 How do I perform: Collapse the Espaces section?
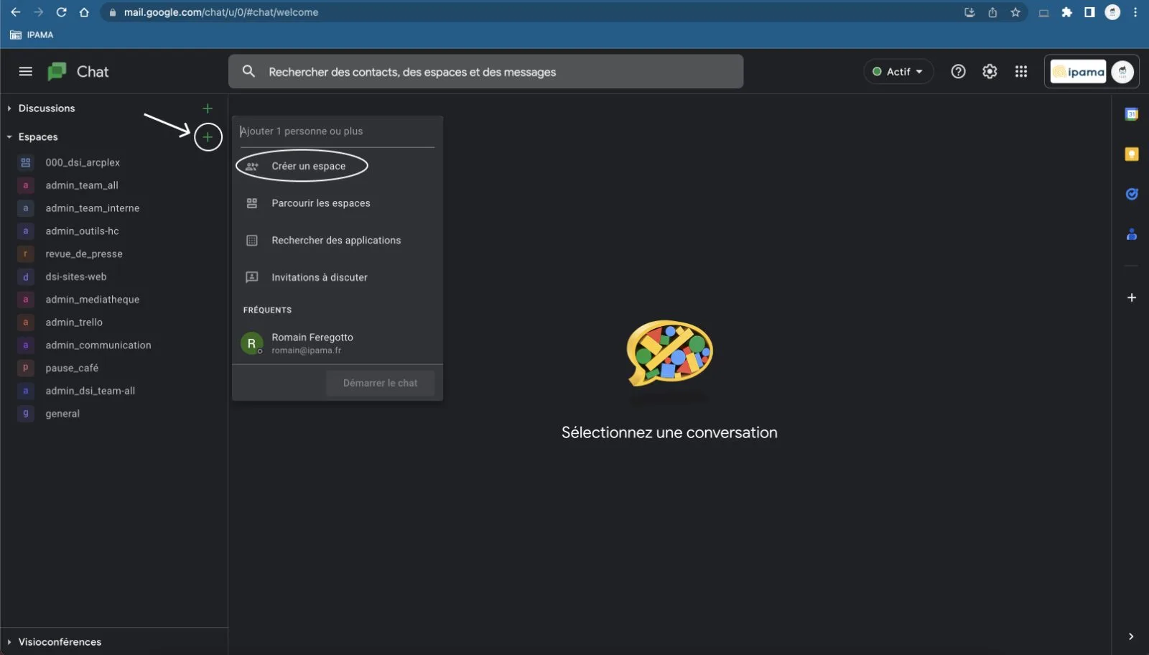click(x=9, y=137)
